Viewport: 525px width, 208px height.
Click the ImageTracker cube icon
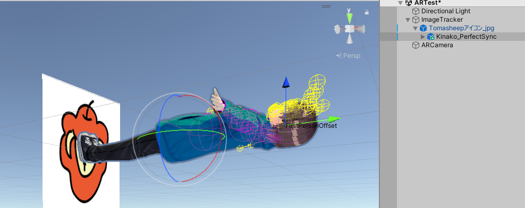pos(416,20)
